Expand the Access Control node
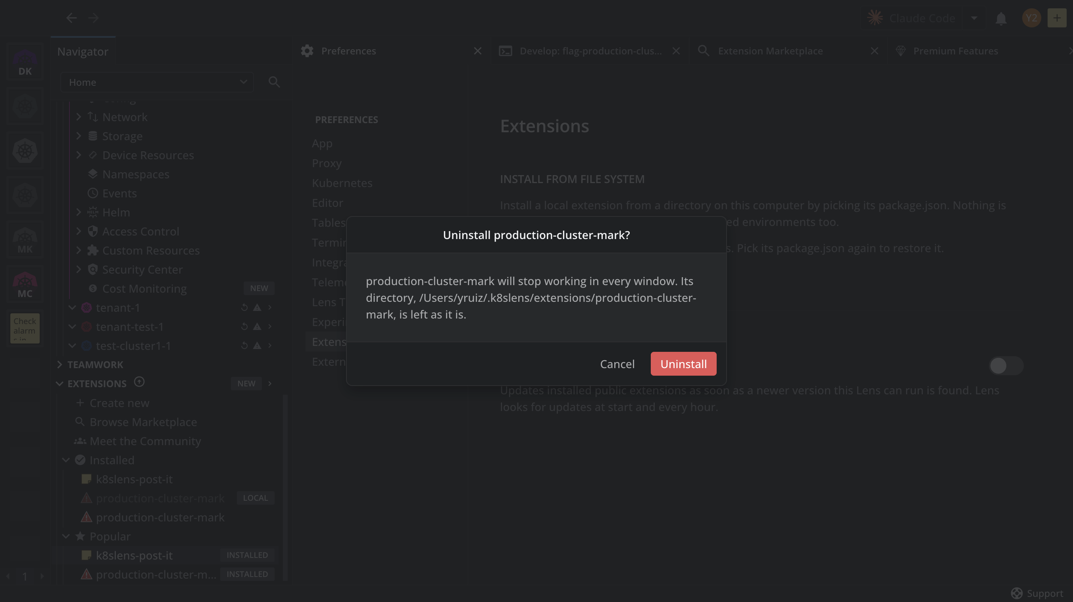Viewport: 1073px width, 602px height. tap(78, 232)
